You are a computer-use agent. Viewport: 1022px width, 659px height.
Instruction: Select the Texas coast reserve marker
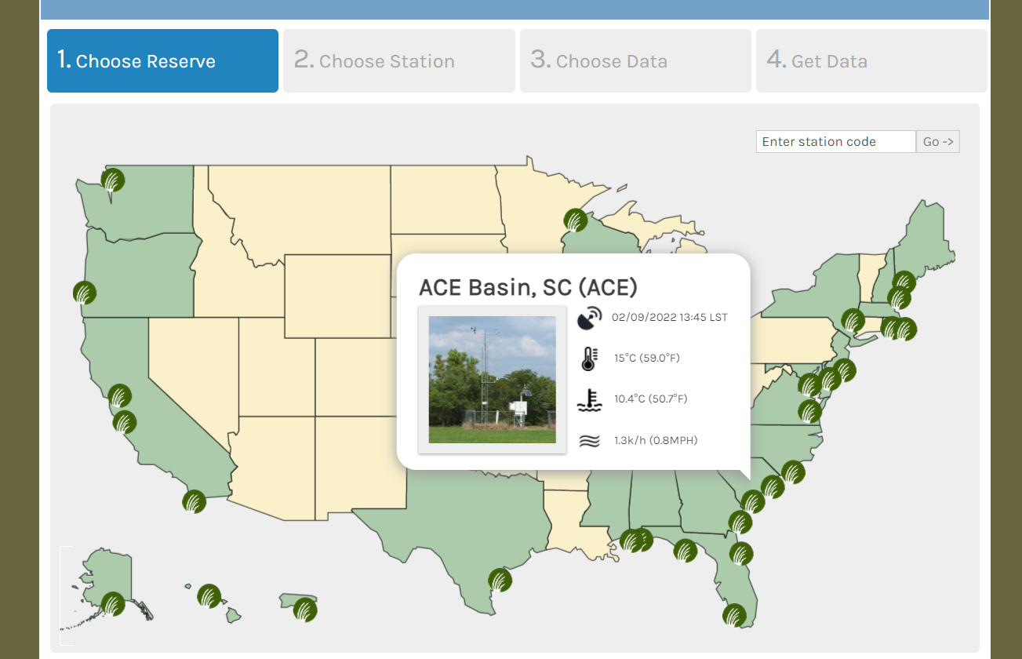pyautogui.click(x=500, y=580)
